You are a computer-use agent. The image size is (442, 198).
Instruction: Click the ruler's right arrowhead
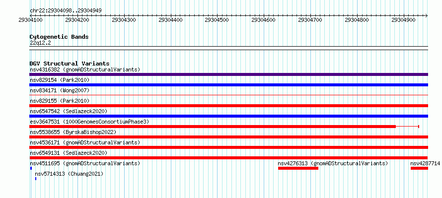pyautogui.click(x=427, y=15)
